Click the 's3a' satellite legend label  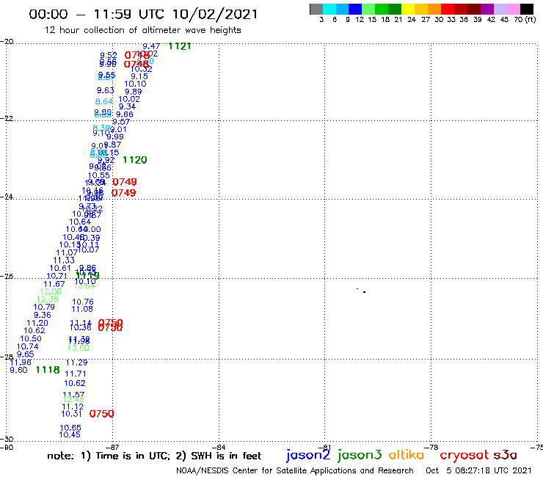(505, 455)
